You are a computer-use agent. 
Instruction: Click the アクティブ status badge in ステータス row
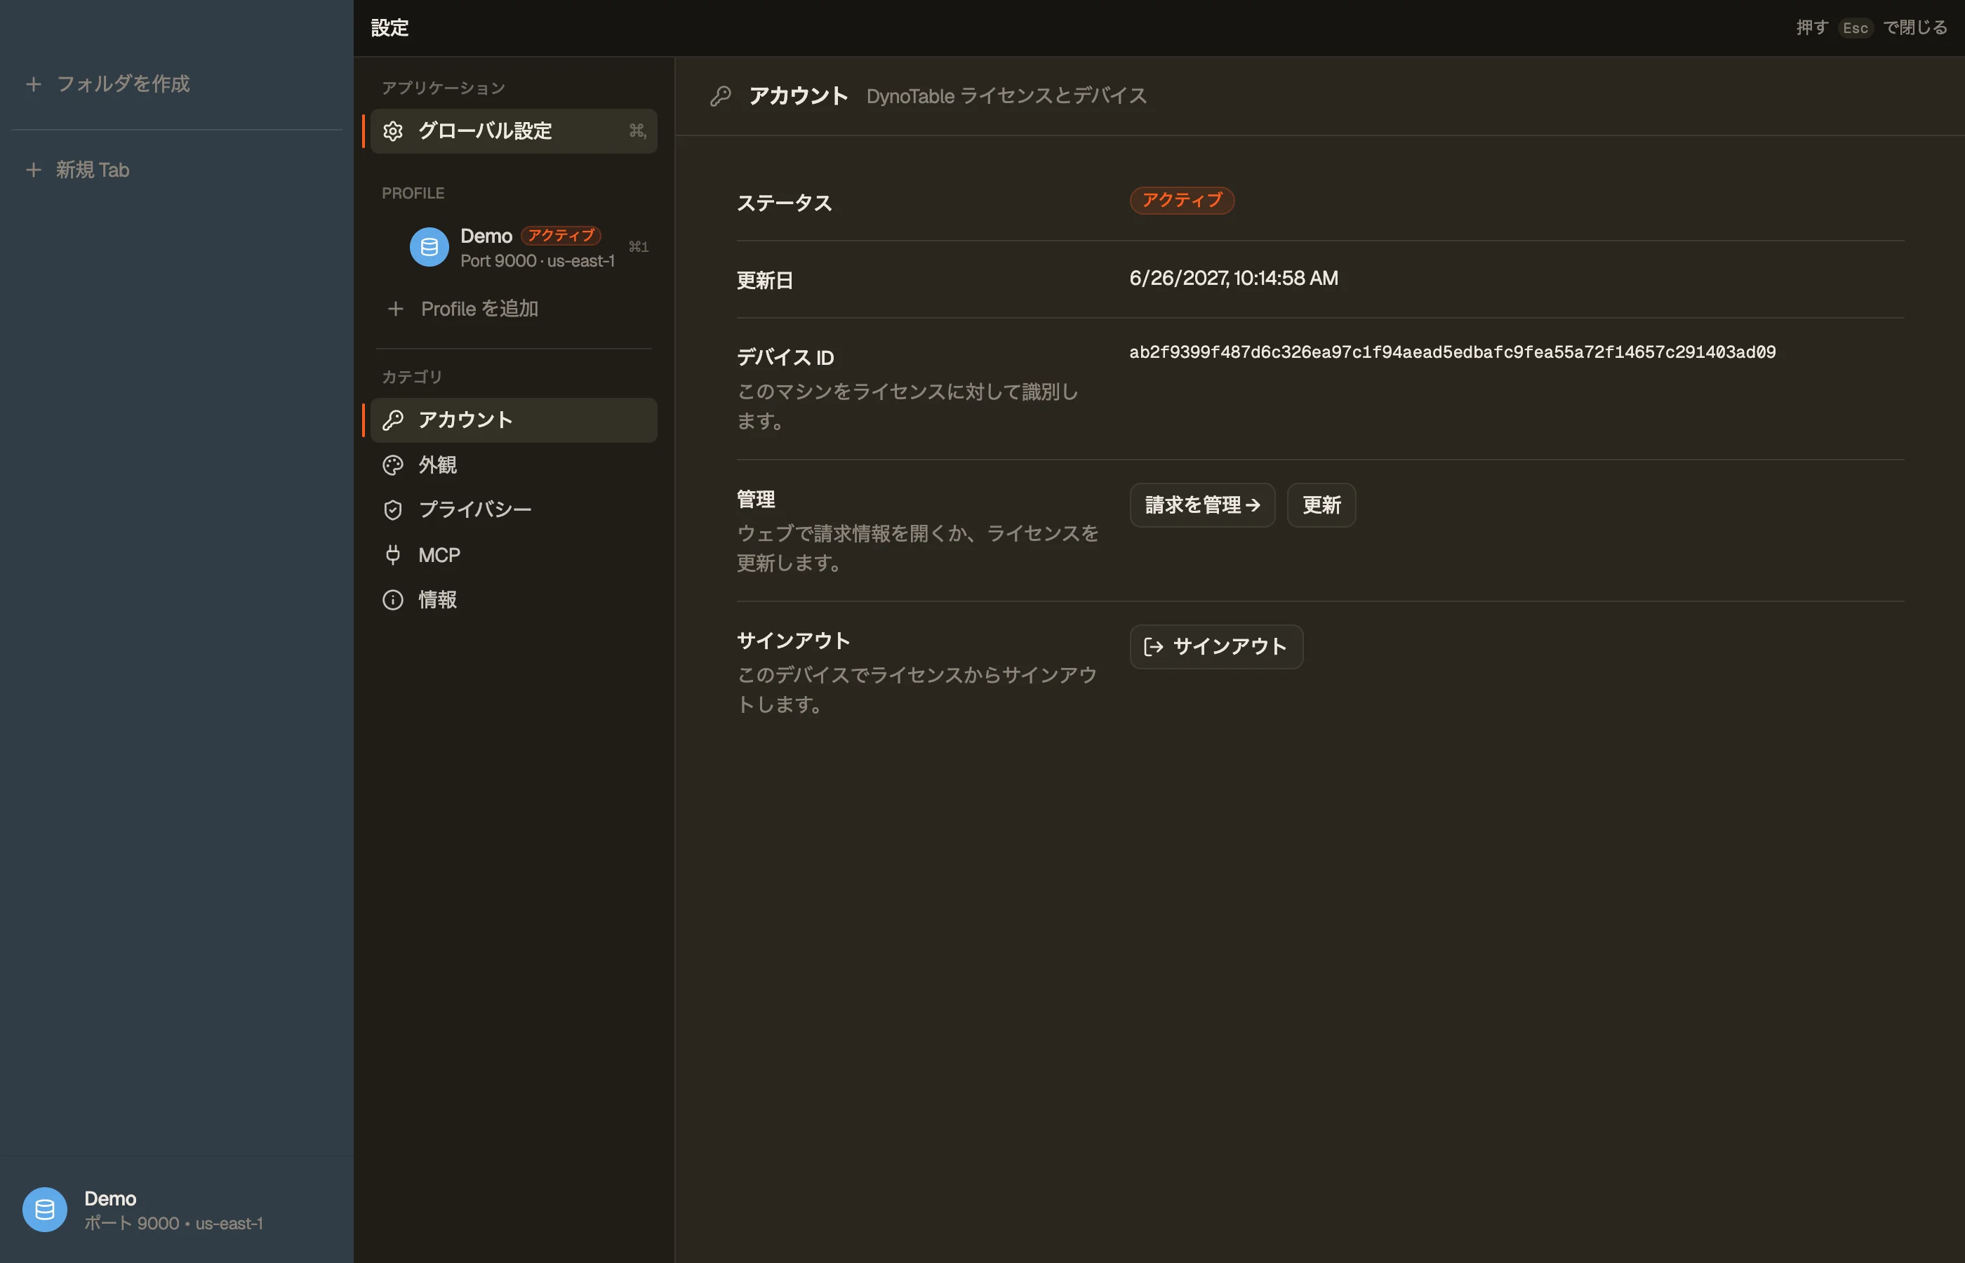[1182, 201]
